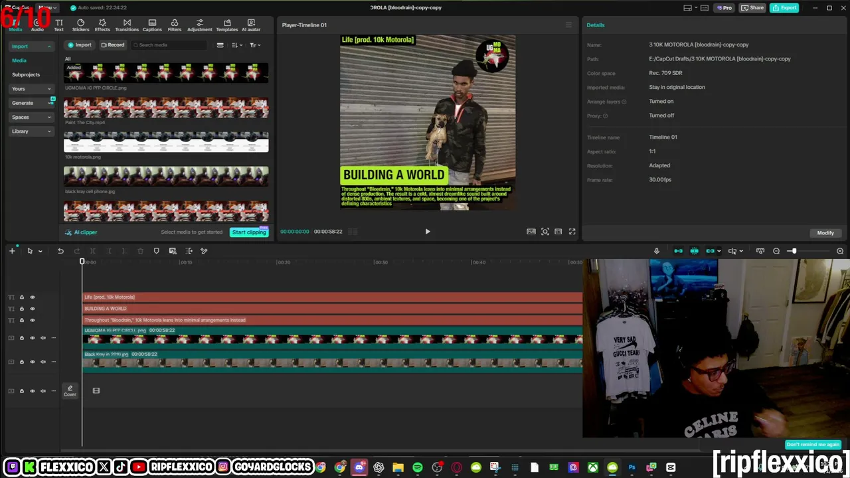Screen dimensions: 850x478
Task: Switch to the Text tab
Action: pyautogui.click(x=58, y=25)
